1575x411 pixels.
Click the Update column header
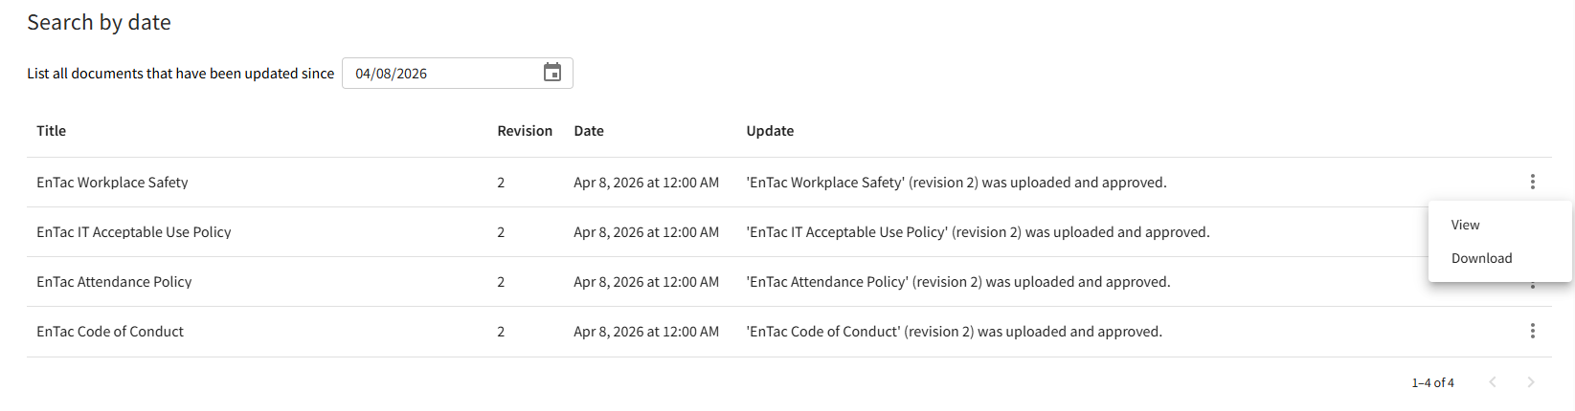(x=770, y=131)
